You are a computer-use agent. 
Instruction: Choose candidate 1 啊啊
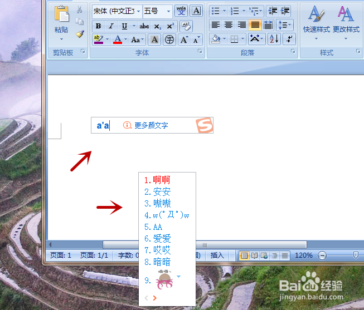click(157, 180)
